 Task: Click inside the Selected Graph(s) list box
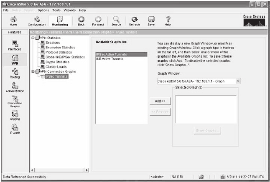pyautogui.click(x=206, y=109)
